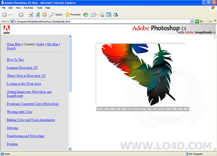The width and height of the screenshot is (217, 156).
Task: Open the Help menu
Action: pyautogui.click(x=48, y=8)
